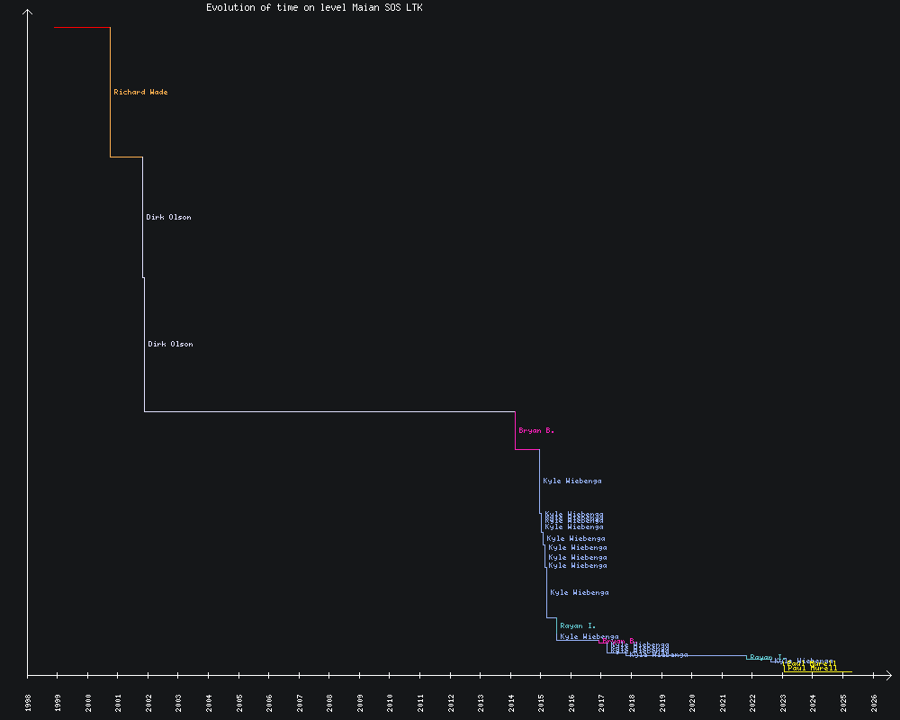Viewport: 900px width, 720px height.
Task: Select the 2026 year label on the axis
Action: point(874,702)
